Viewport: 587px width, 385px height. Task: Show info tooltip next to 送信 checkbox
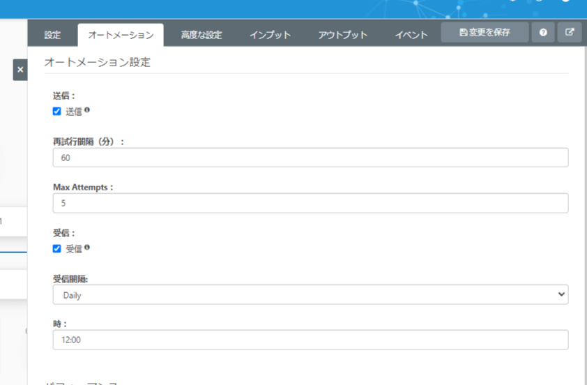87,110
